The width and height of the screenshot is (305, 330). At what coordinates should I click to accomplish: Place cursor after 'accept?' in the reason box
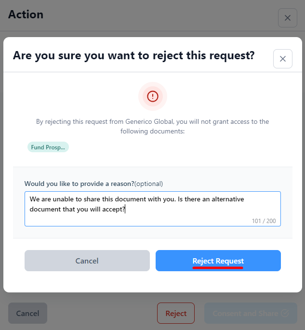coord(125,209)
